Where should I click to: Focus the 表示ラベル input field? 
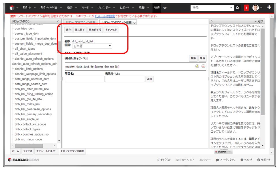[125, 79]
